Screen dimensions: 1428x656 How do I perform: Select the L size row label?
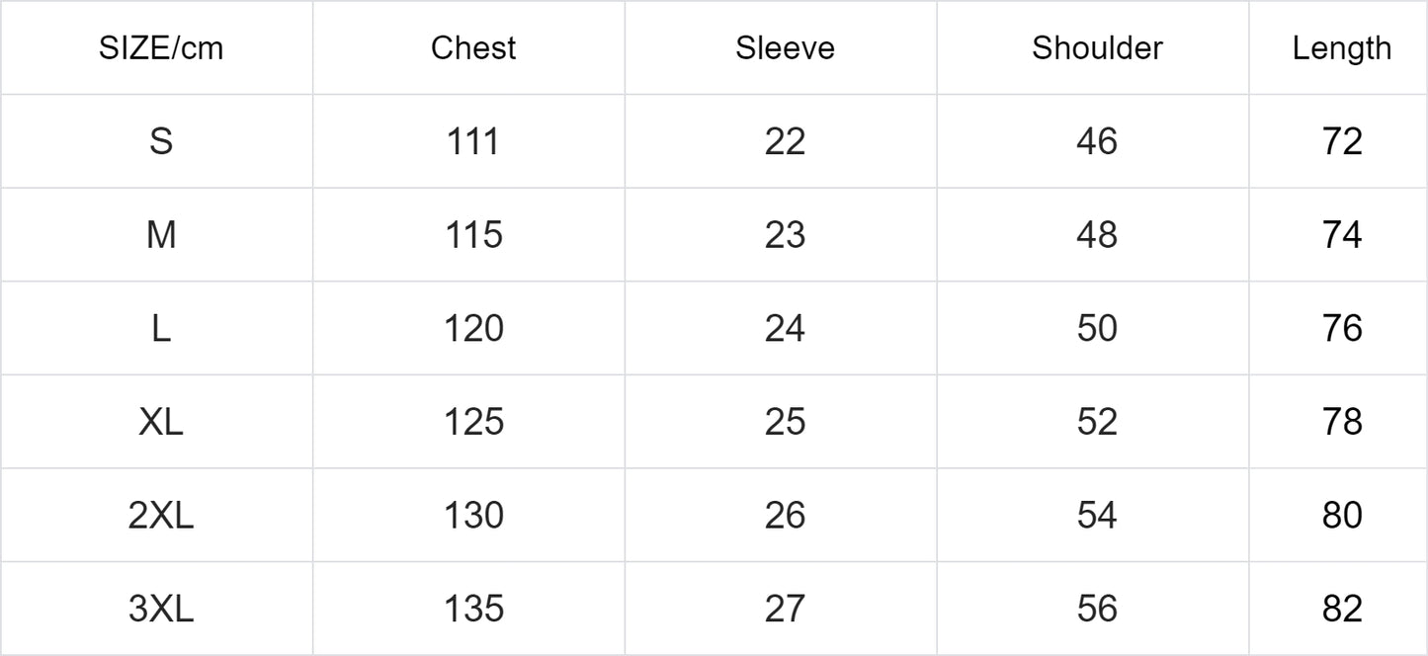pos(161,328)
